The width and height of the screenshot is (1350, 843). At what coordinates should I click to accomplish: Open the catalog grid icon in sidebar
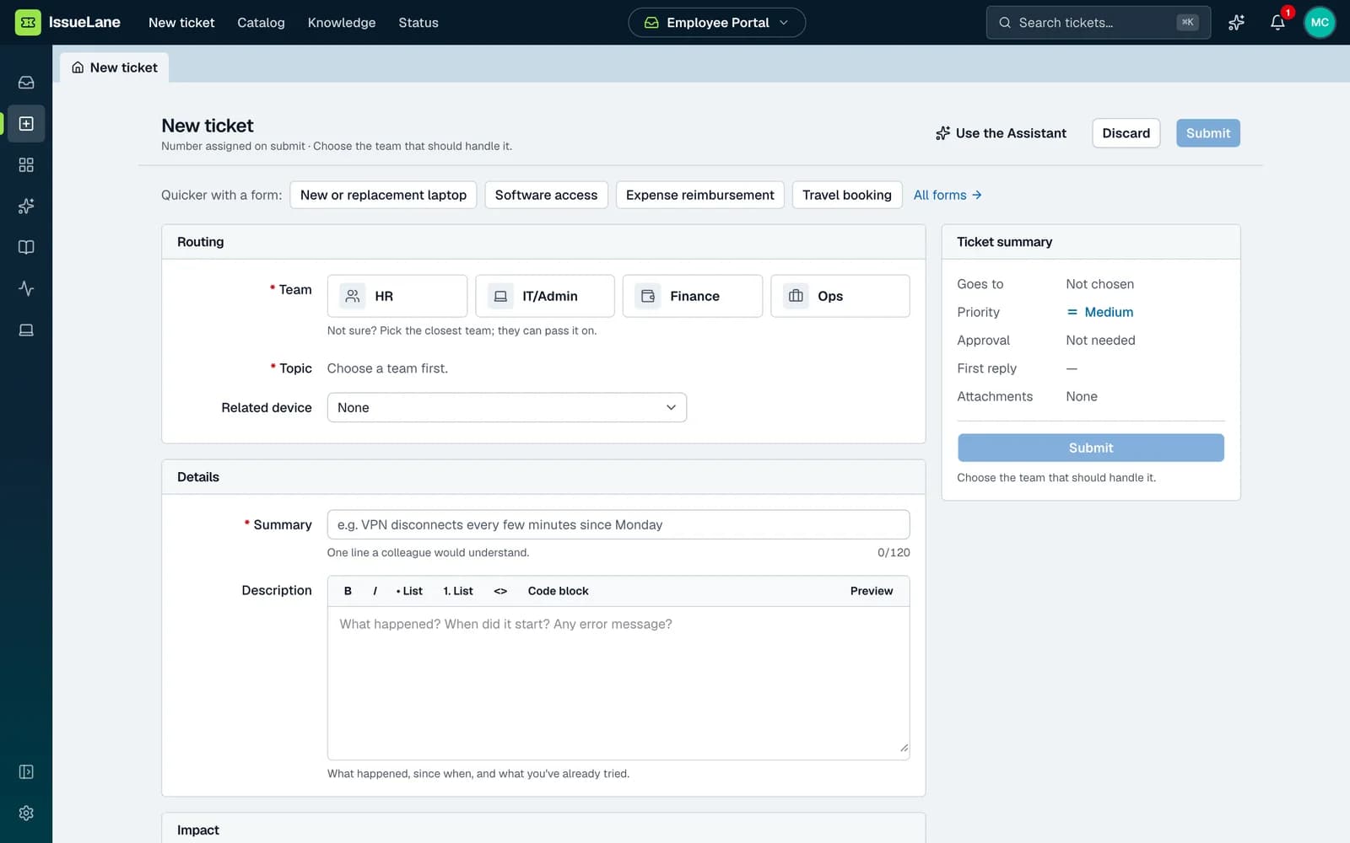26,164
